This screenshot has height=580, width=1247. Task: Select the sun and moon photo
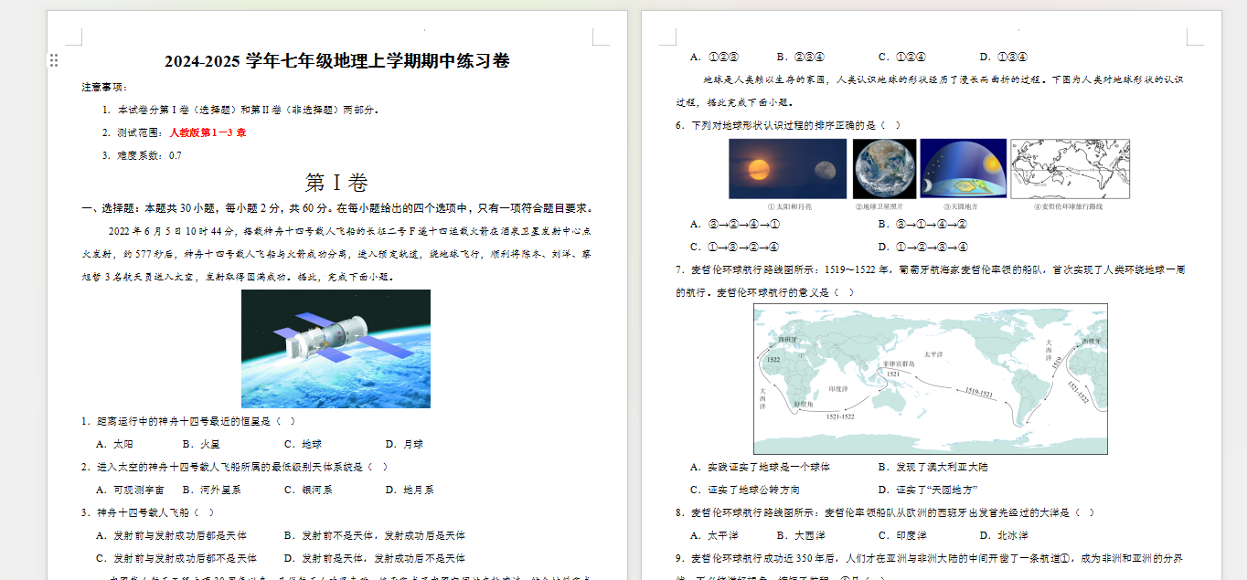tap(788, 169)
